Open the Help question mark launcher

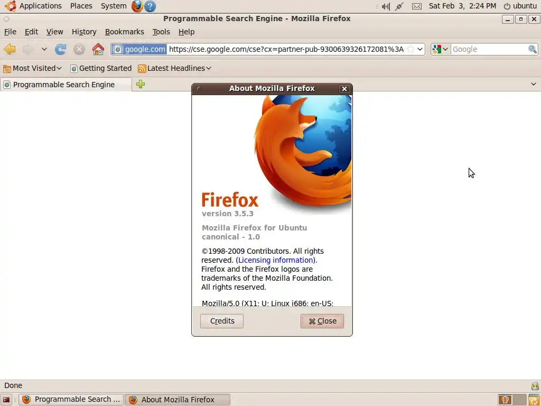(x=150, y=6)
